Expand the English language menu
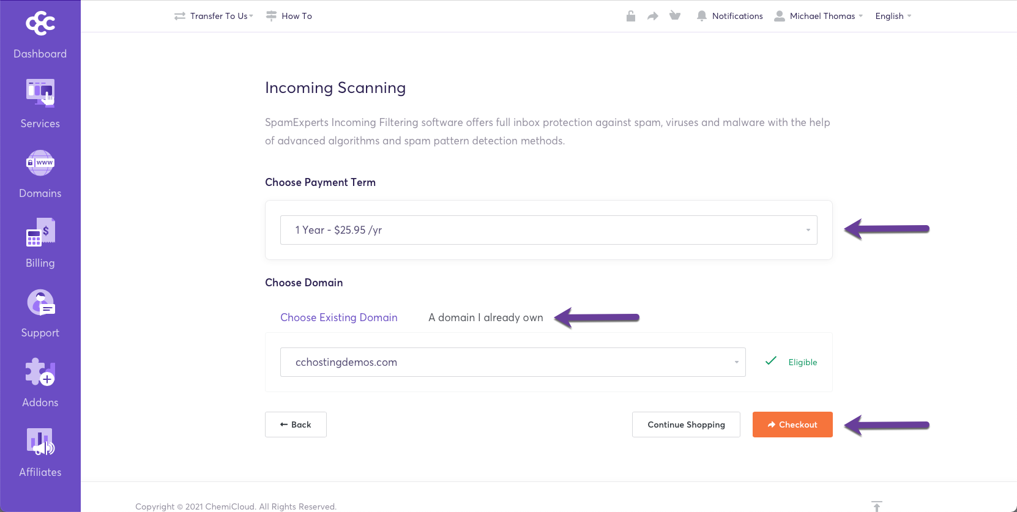 pyautogui.click(x=893, y=16)
